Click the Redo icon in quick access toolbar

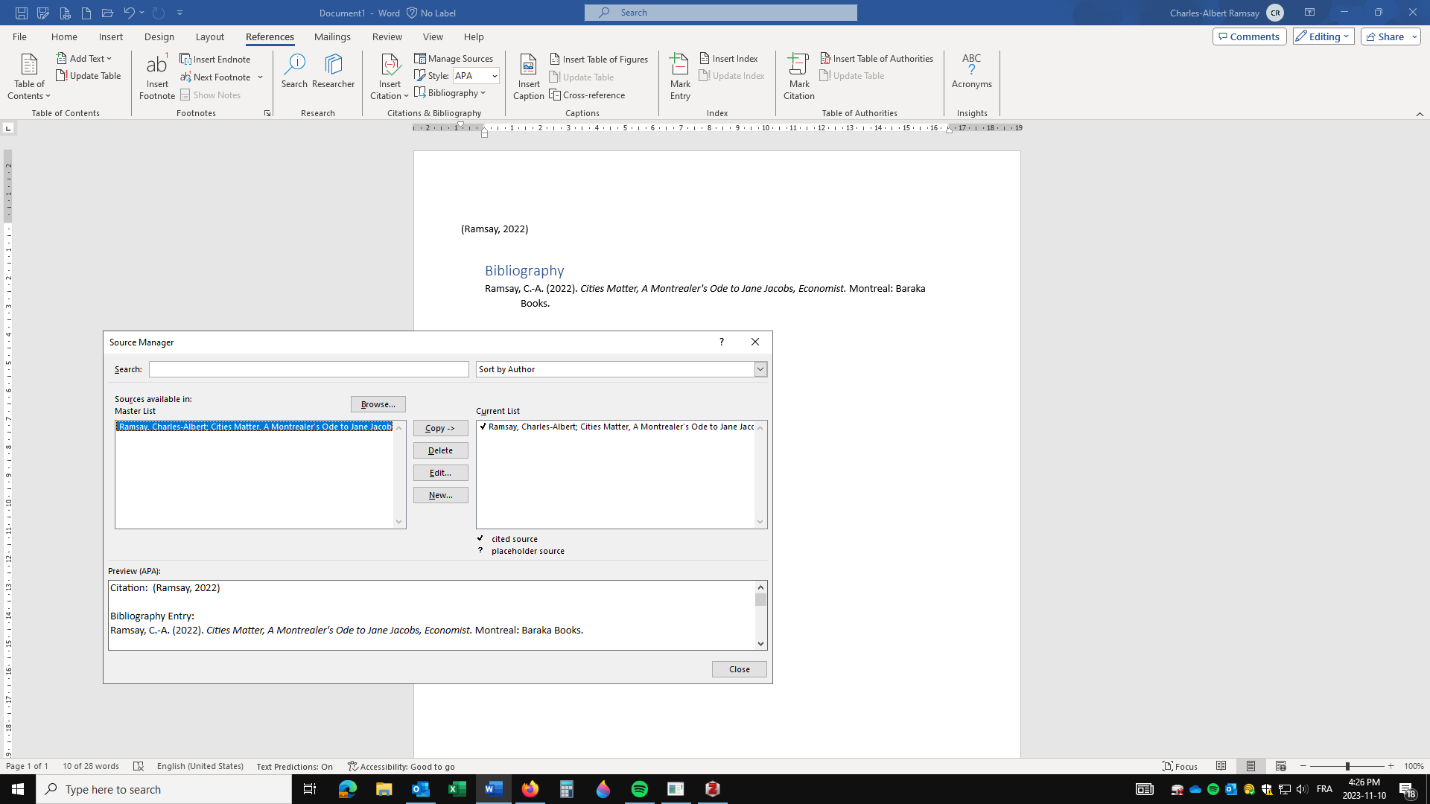[158, 13]
